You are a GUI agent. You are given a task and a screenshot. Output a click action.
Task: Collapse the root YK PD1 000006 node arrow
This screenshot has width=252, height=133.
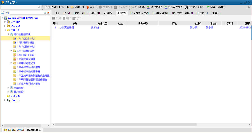click(2, 18)
